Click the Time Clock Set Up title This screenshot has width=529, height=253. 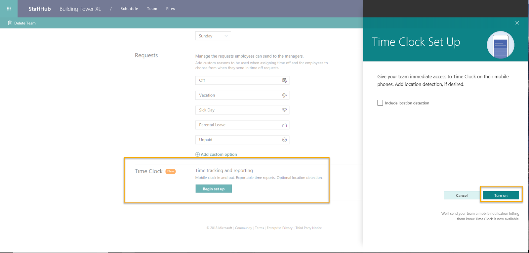click(x=416, y=42)
